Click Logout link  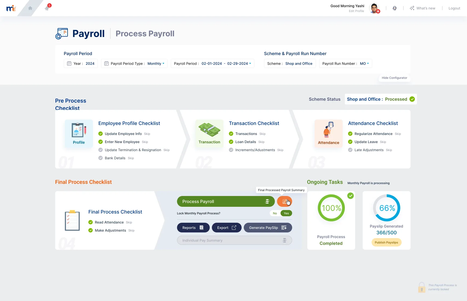point(454,8)
